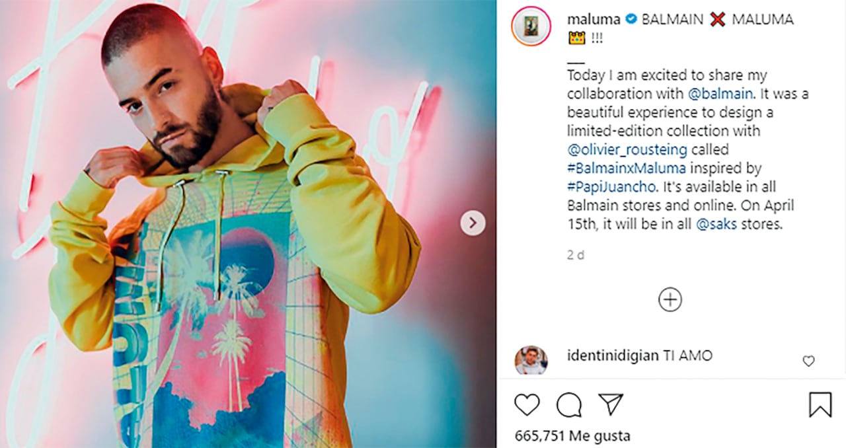Image resolution: width=846 pixels, height=448 pixels.
Task: Open the identinidigian username
Action: 613,355
